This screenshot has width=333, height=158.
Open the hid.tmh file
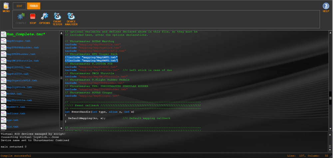point(12,127)
